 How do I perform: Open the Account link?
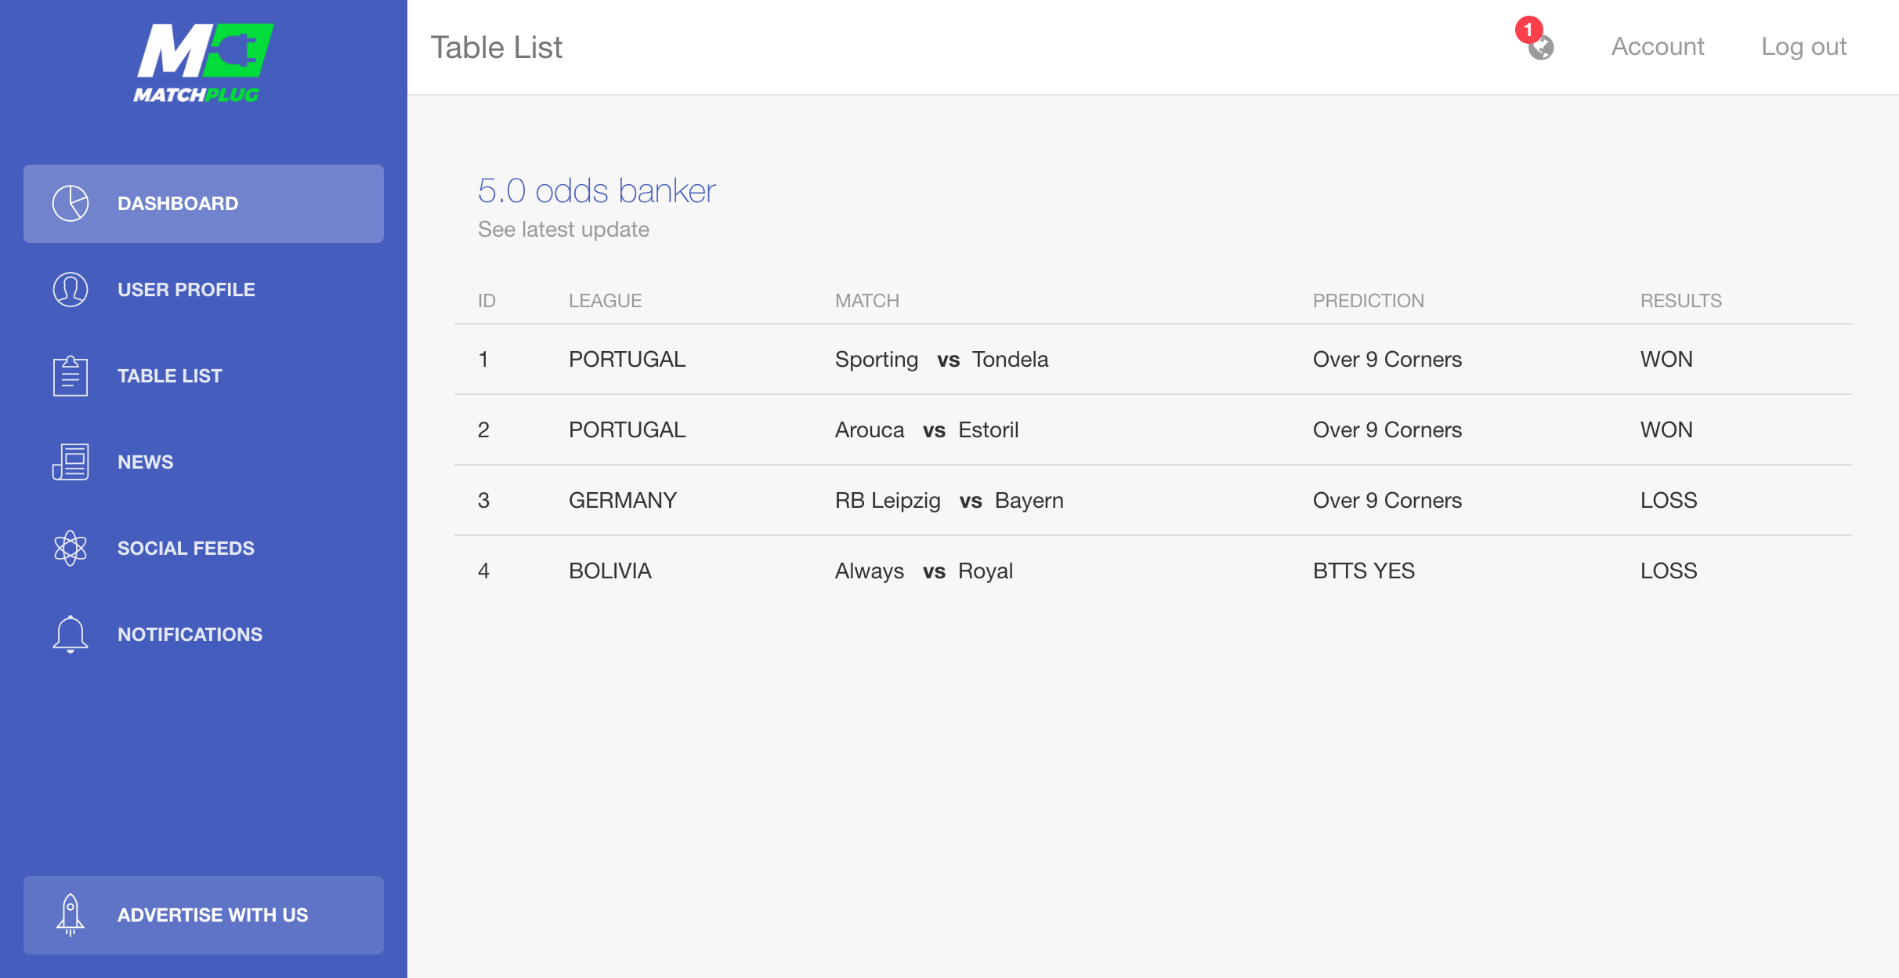click(x=1658, y=47)
